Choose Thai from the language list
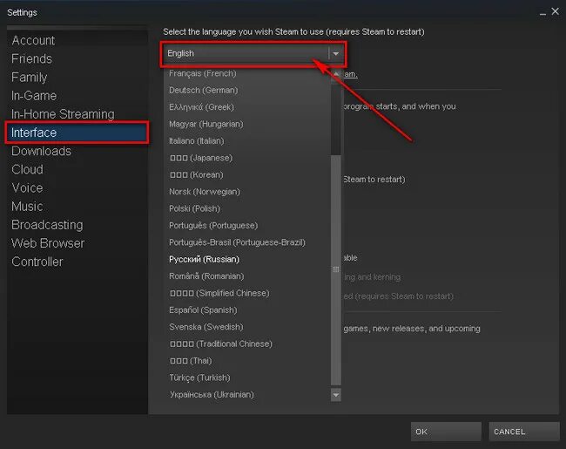Screen dimensions: 566x449 click(x=247, y=361)
